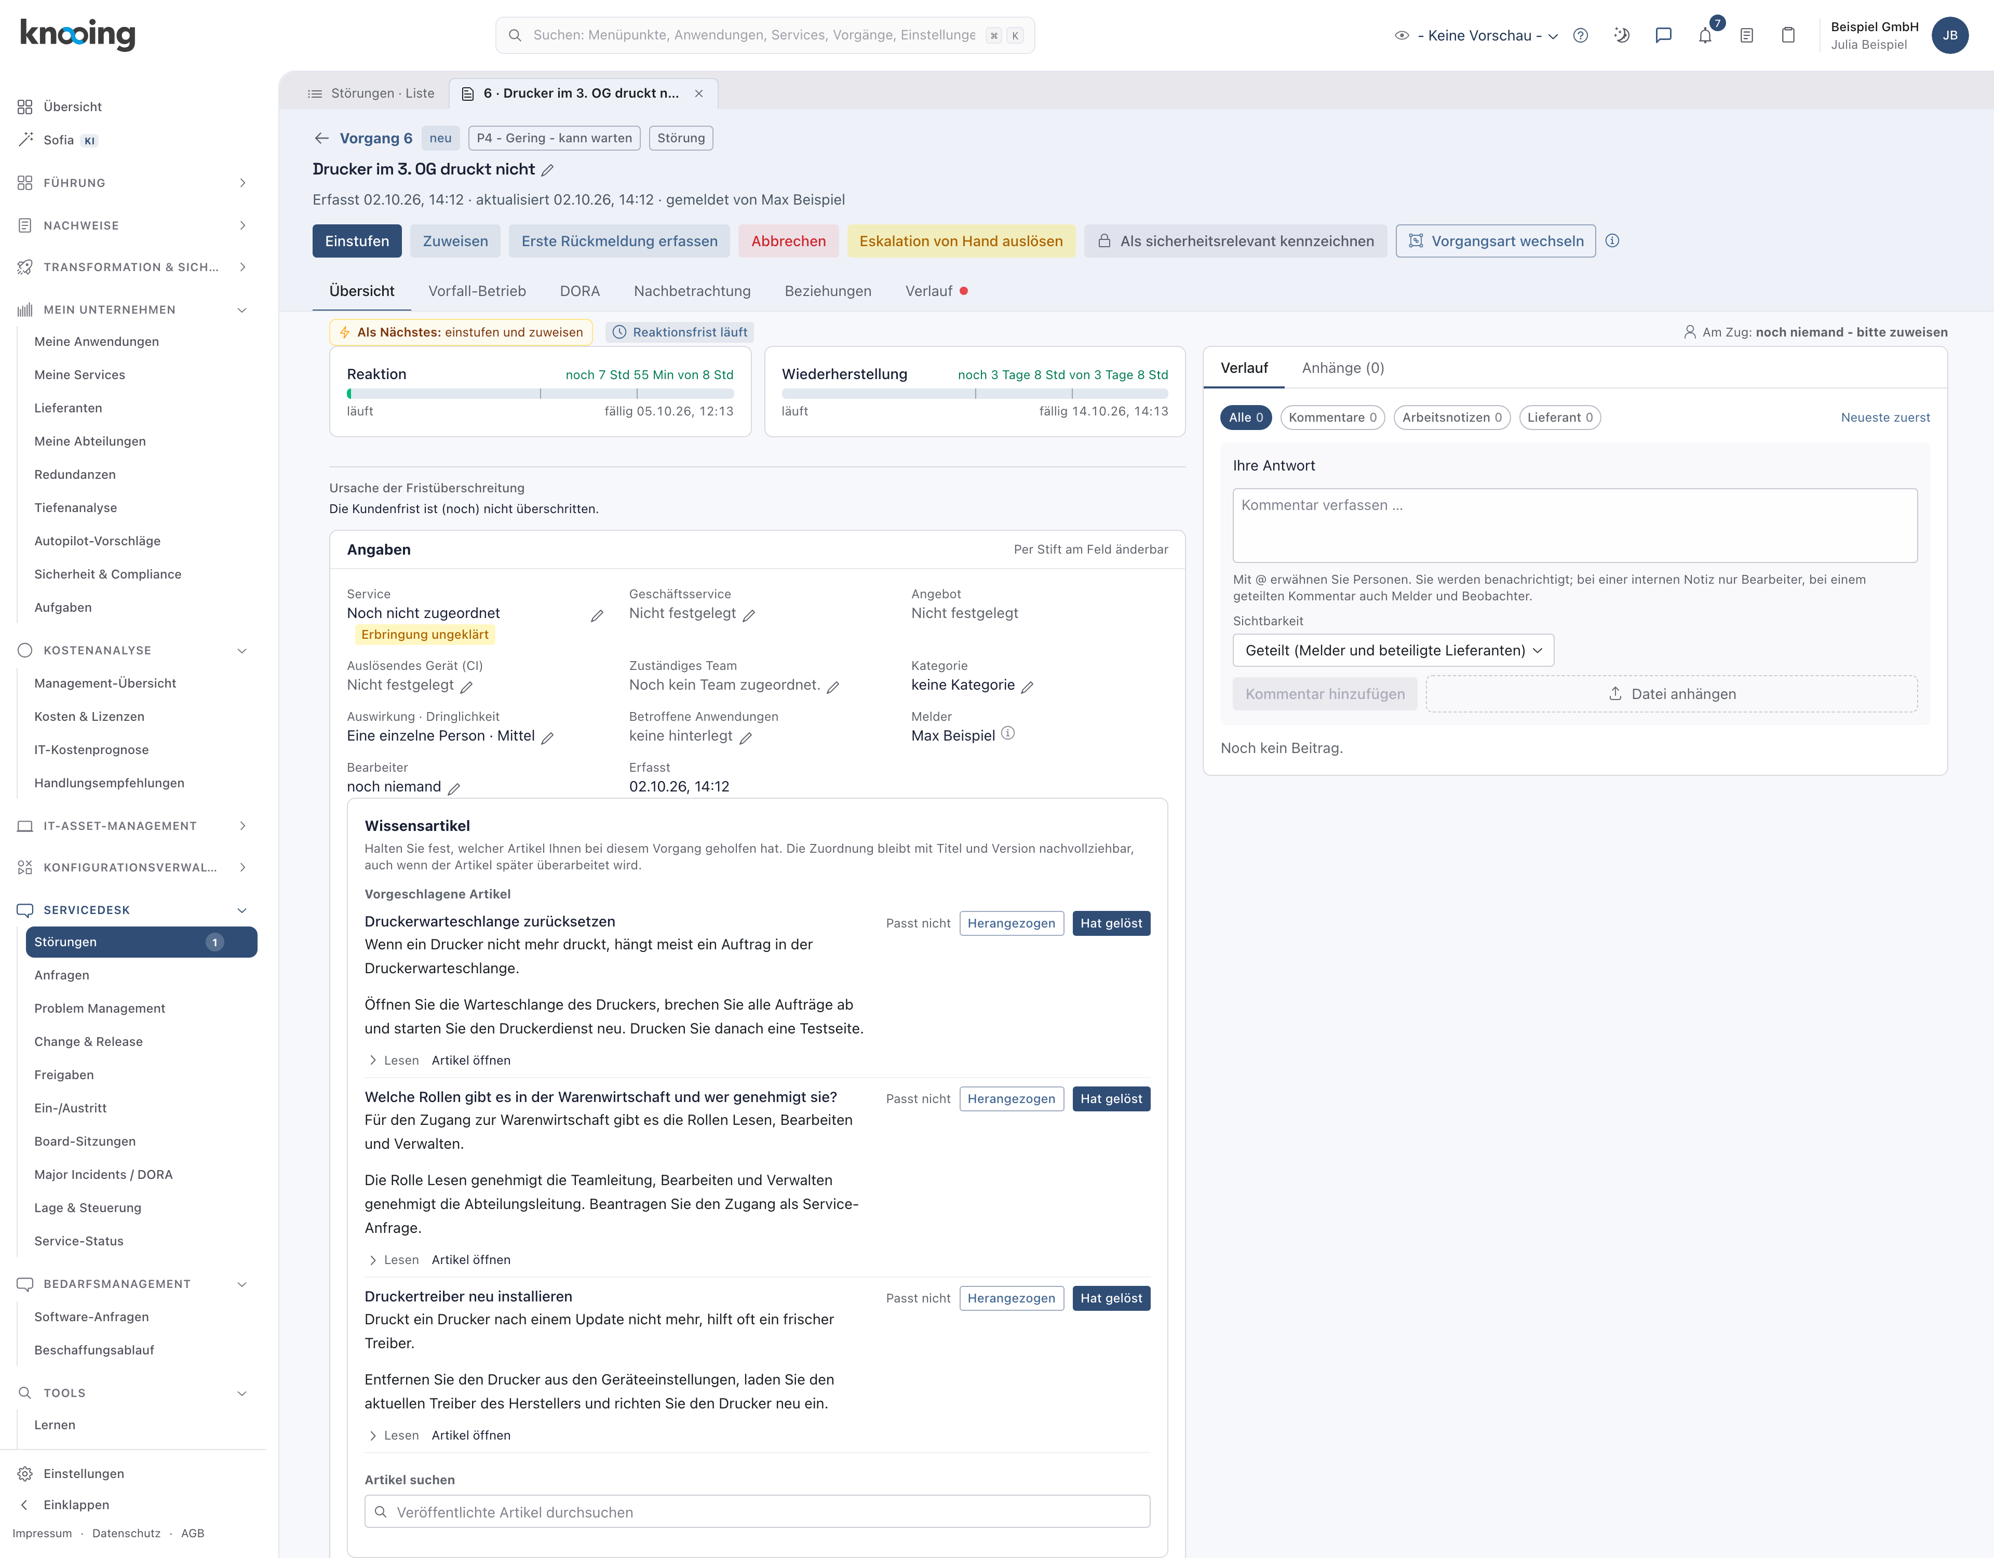
Task: Click the JB user avatar
Action: 1950,36
